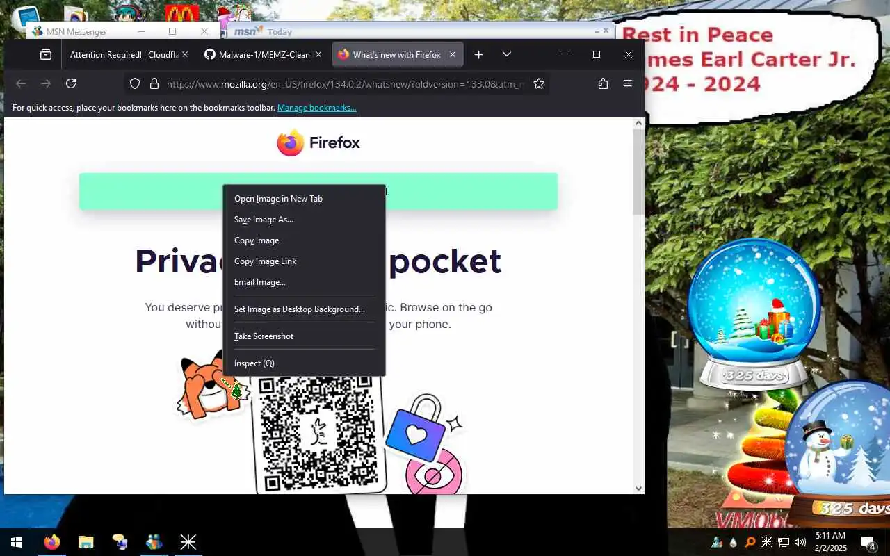
Task: Open the Firefox hamburger application menu
Action: [628, 83]
